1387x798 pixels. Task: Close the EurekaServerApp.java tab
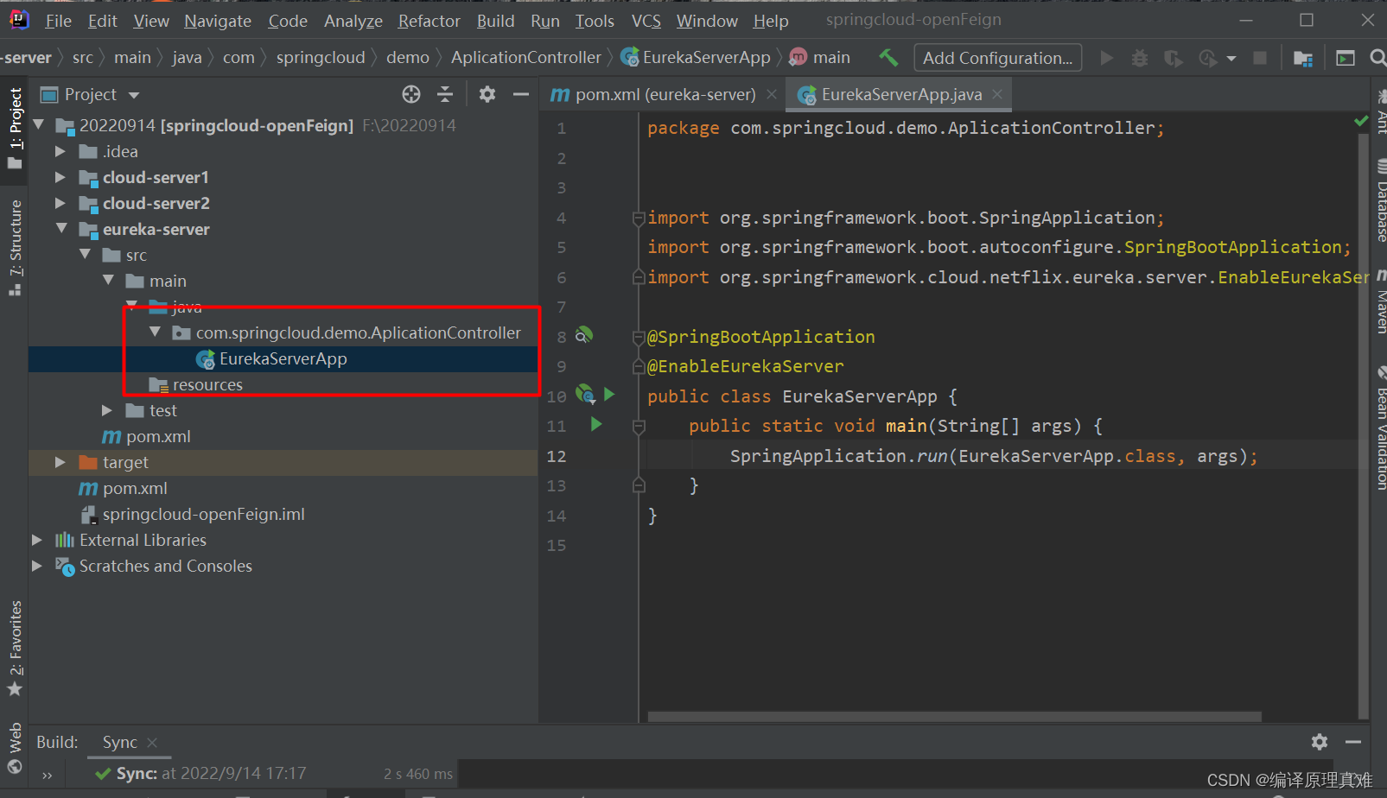[x=997, y=94]
